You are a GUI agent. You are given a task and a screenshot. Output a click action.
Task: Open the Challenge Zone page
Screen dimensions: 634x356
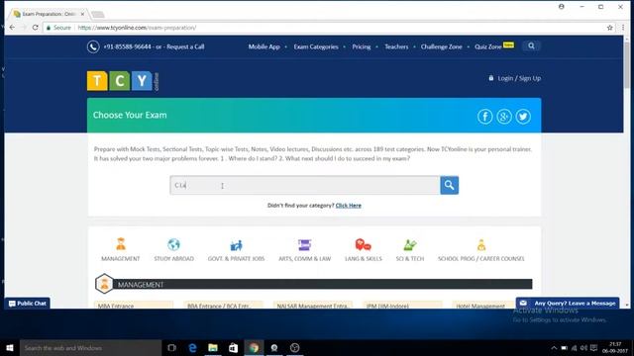point(441,46)
